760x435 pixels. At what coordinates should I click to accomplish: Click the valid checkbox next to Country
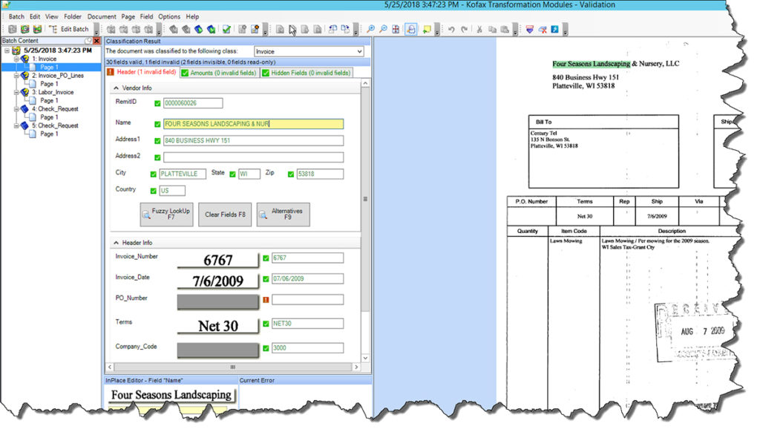(x=155, y=189)
